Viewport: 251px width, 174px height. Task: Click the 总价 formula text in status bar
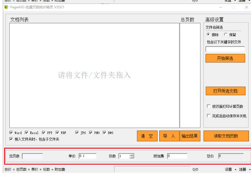coord(35,169)
